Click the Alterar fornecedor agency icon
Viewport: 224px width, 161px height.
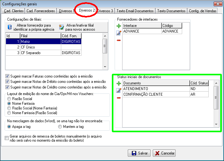point(10,27)
